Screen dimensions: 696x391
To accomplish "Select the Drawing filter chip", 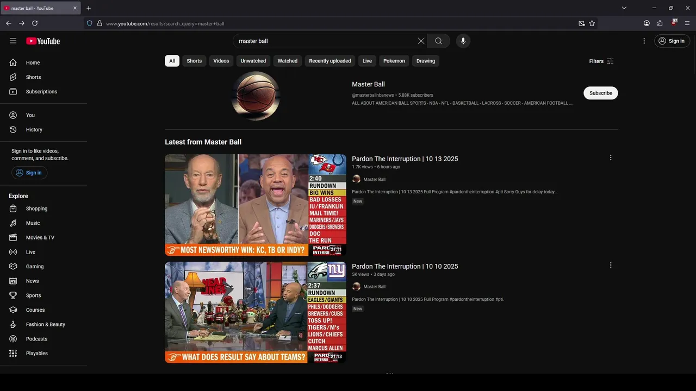I will [426, 61].
